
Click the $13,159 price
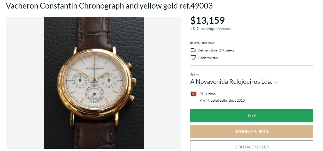(207, 20)
